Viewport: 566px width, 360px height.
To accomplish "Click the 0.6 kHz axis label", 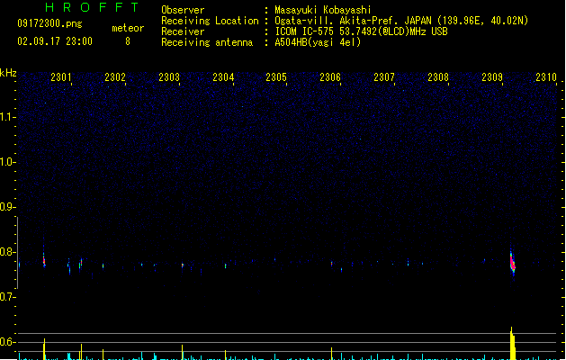I will (x=8, y=342).
